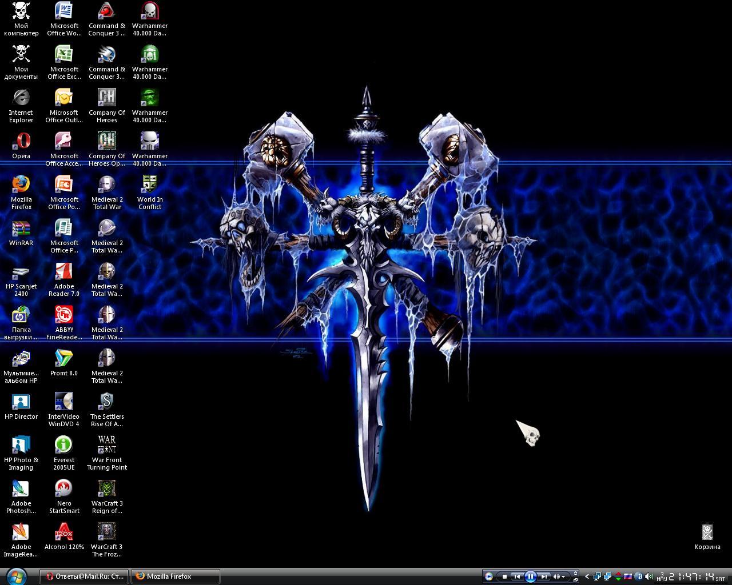Launch Company Of Heroes Op... shortcut
This screenshot has height=585, width=732.
coord(107,149)
